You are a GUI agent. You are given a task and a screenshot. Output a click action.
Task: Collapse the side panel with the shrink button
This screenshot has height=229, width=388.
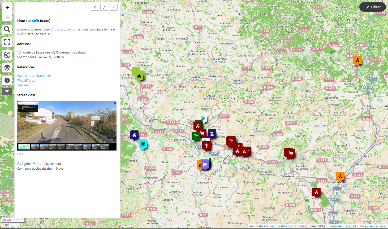pos(104,7)
